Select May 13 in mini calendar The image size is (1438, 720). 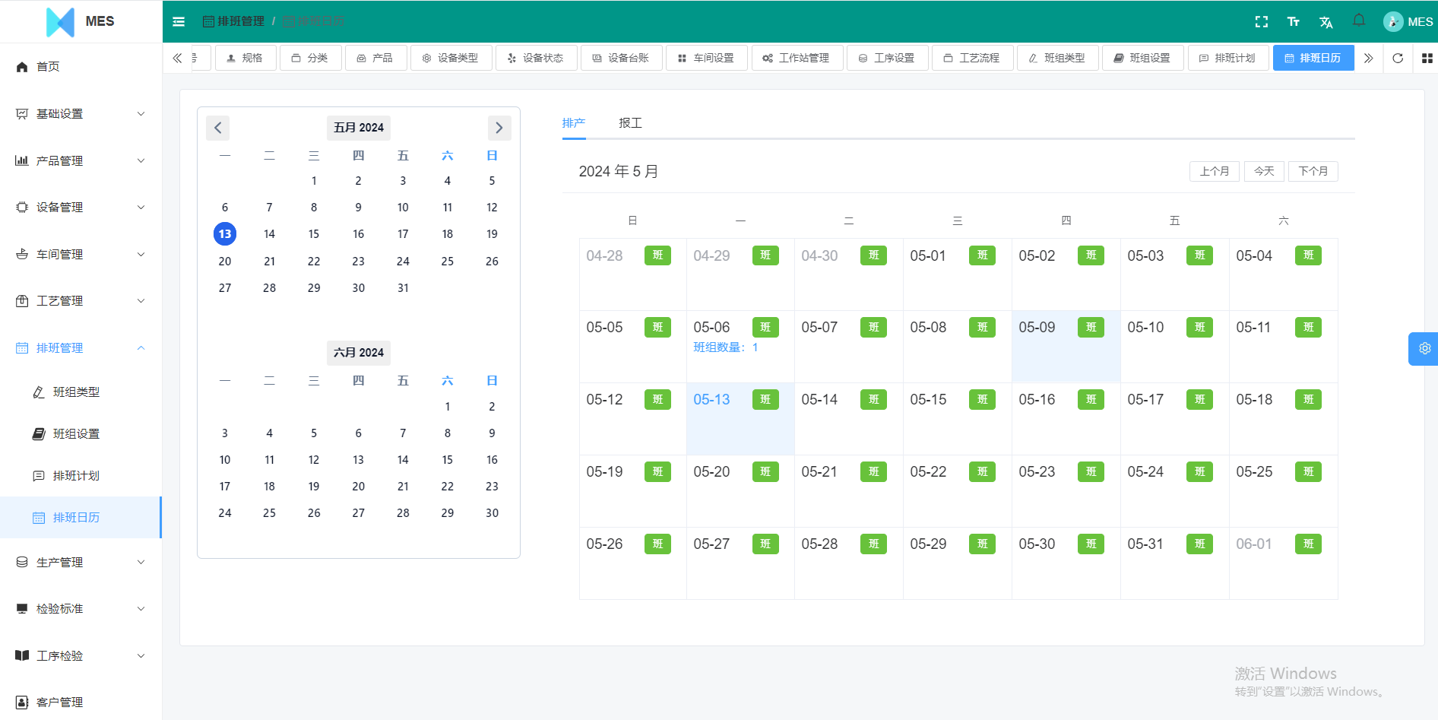(x=225, y=234)
